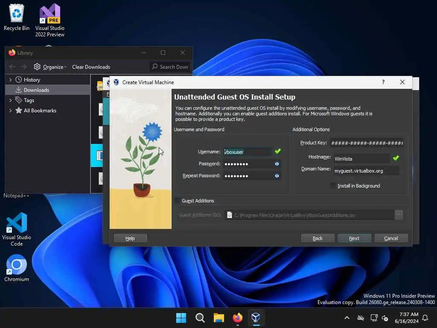Show repeat password using eye icon
This screenshot has height=328, width=437.
point(277,176)
